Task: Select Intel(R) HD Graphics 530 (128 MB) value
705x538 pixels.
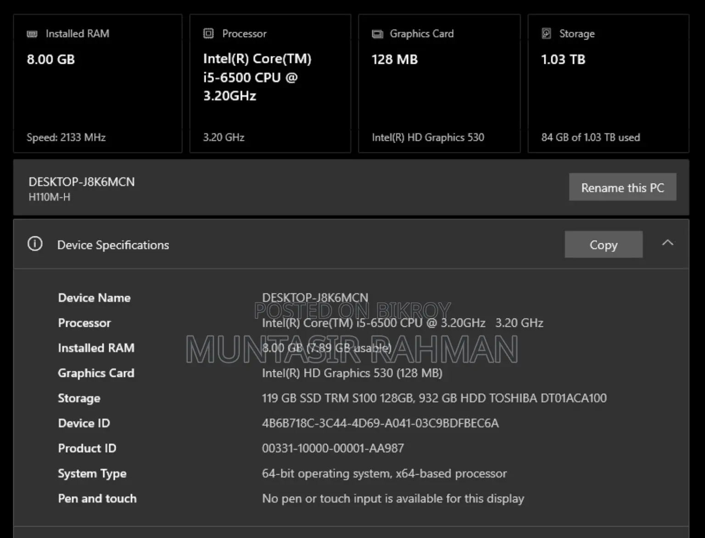Action: coord(352,373)
